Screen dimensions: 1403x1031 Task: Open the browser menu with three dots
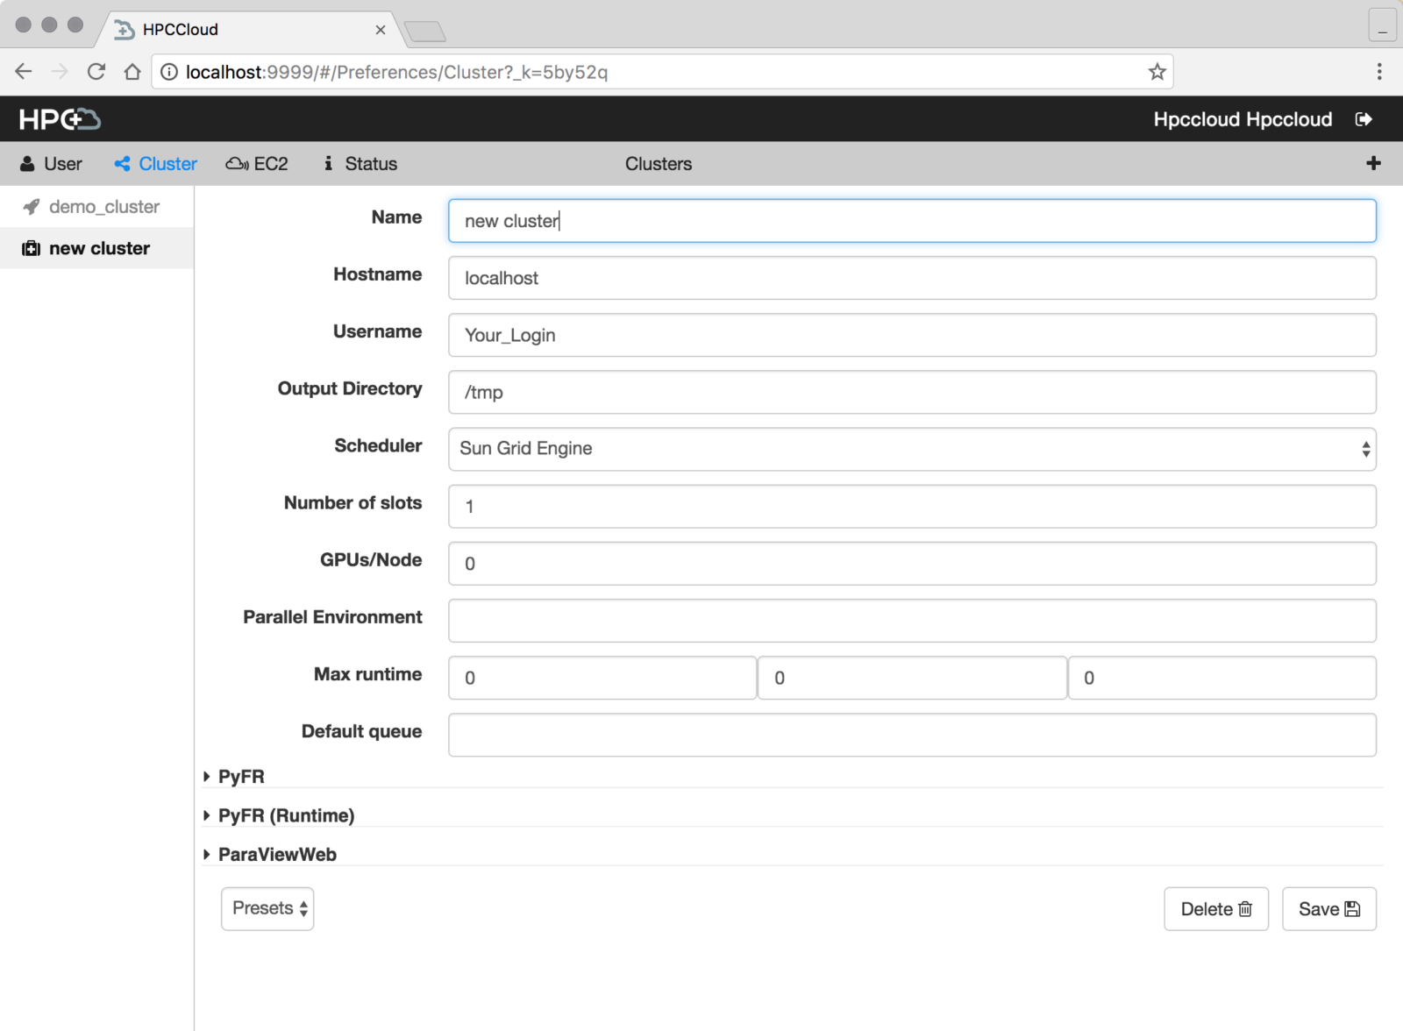(x=1378, y=71)
